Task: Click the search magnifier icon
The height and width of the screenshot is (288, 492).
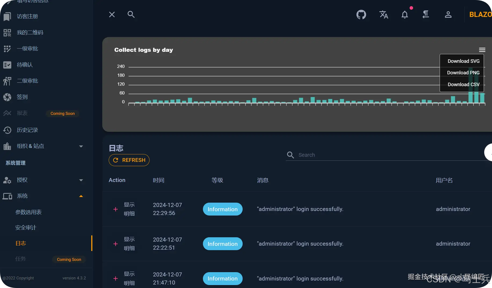Action: click(131, 14)
